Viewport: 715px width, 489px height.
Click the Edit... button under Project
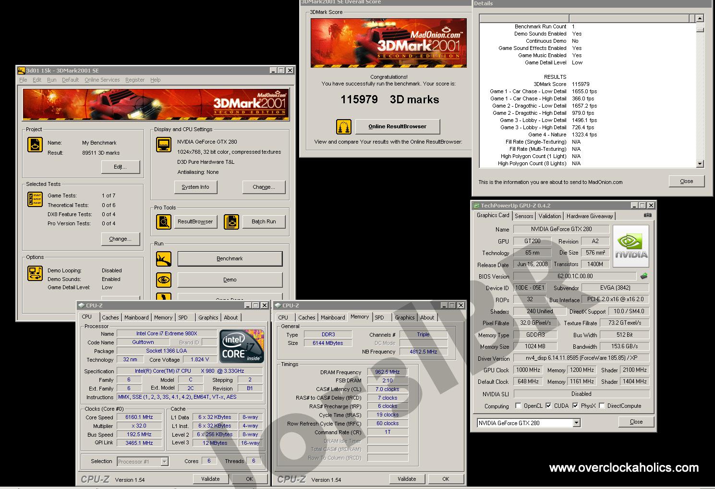point(121,167)
